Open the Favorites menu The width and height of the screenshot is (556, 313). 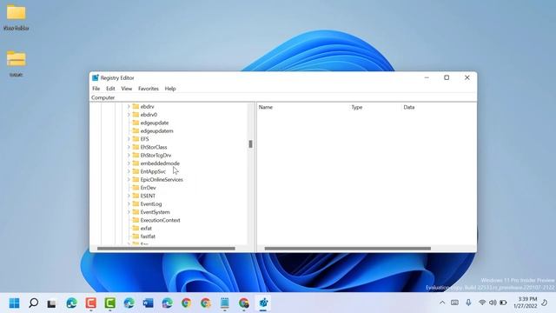pyautogui.click(x=149, y=89)
